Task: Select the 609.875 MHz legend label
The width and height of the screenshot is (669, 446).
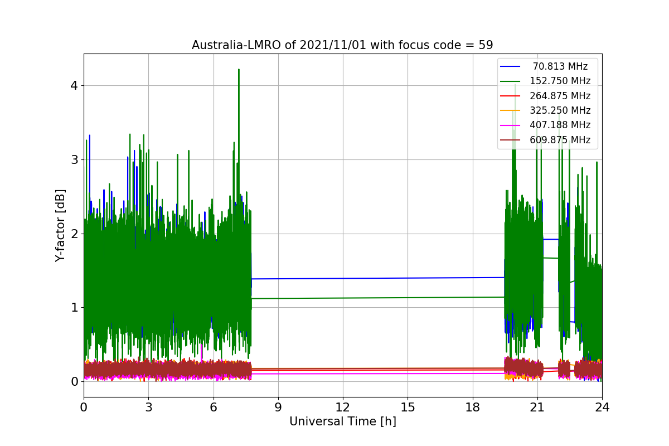Action: [x=560, y=140]
